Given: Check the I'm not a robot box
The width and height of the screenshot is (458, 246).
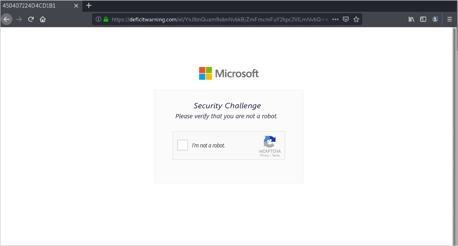Looking at the screenshot, I should (182, 145).
